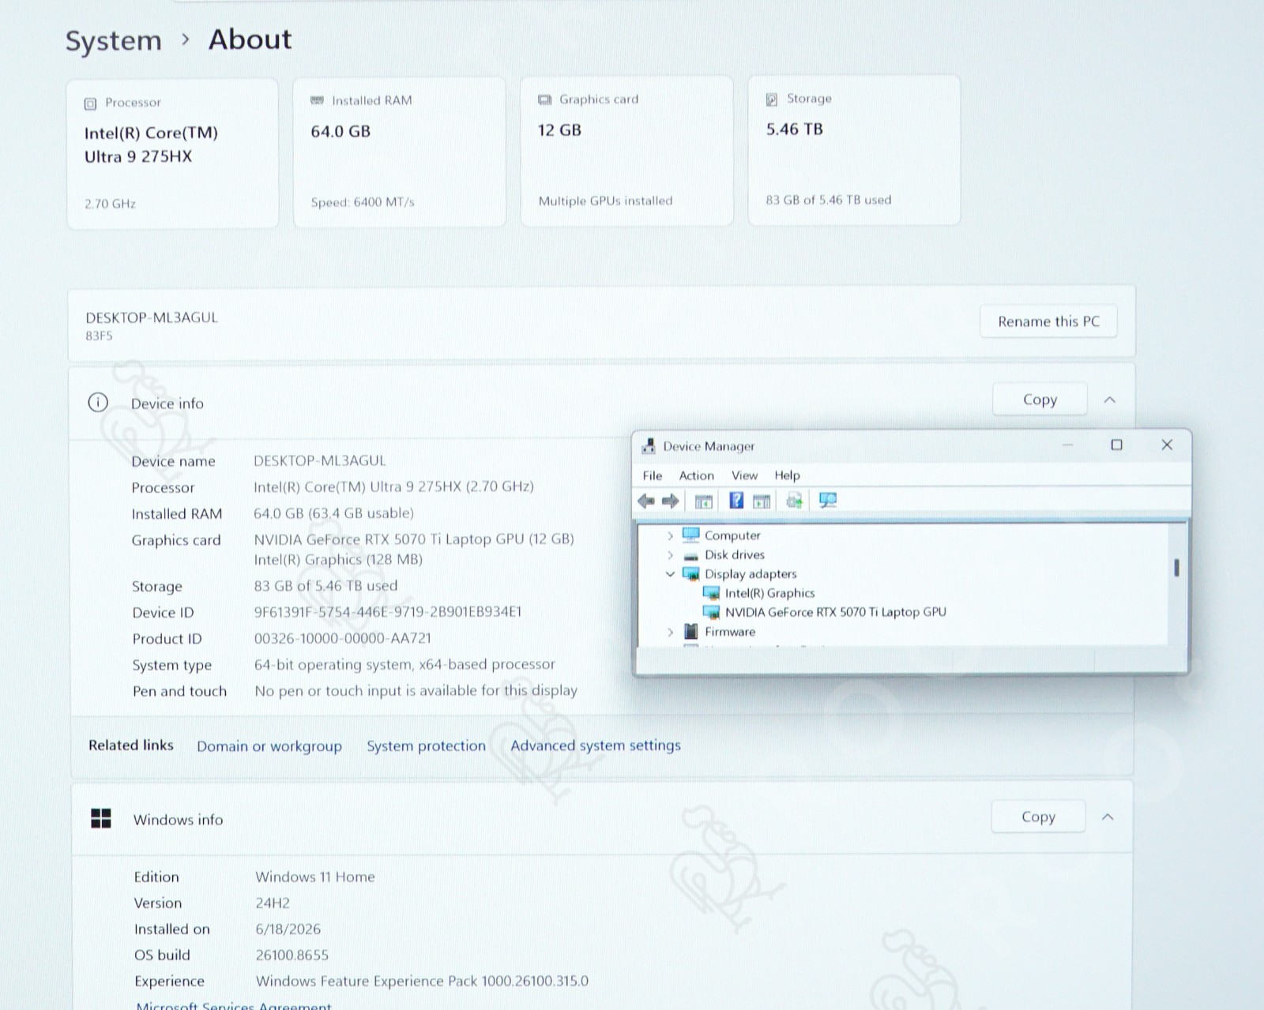Expand the Computer node in Device Manager
1264x1010 pixels.
670,535
